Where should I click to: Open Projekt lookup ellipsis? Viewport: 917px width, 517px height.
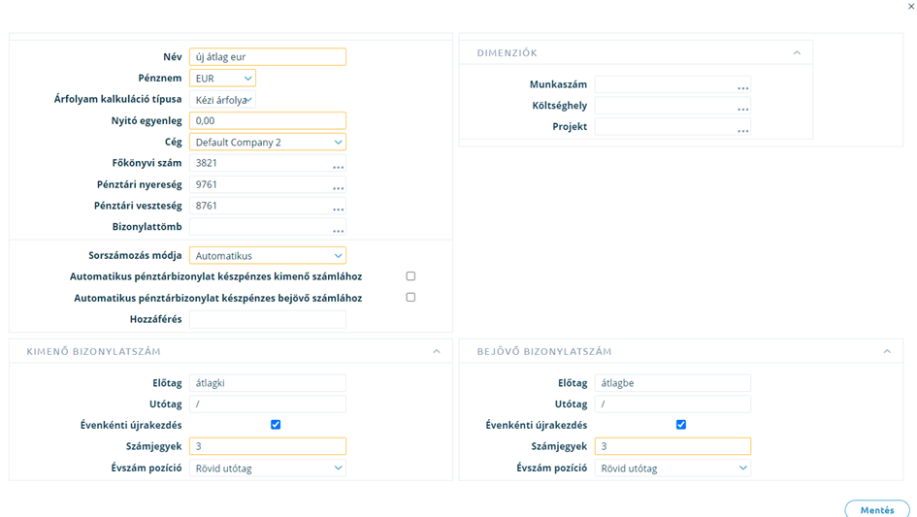click(742, 130)
